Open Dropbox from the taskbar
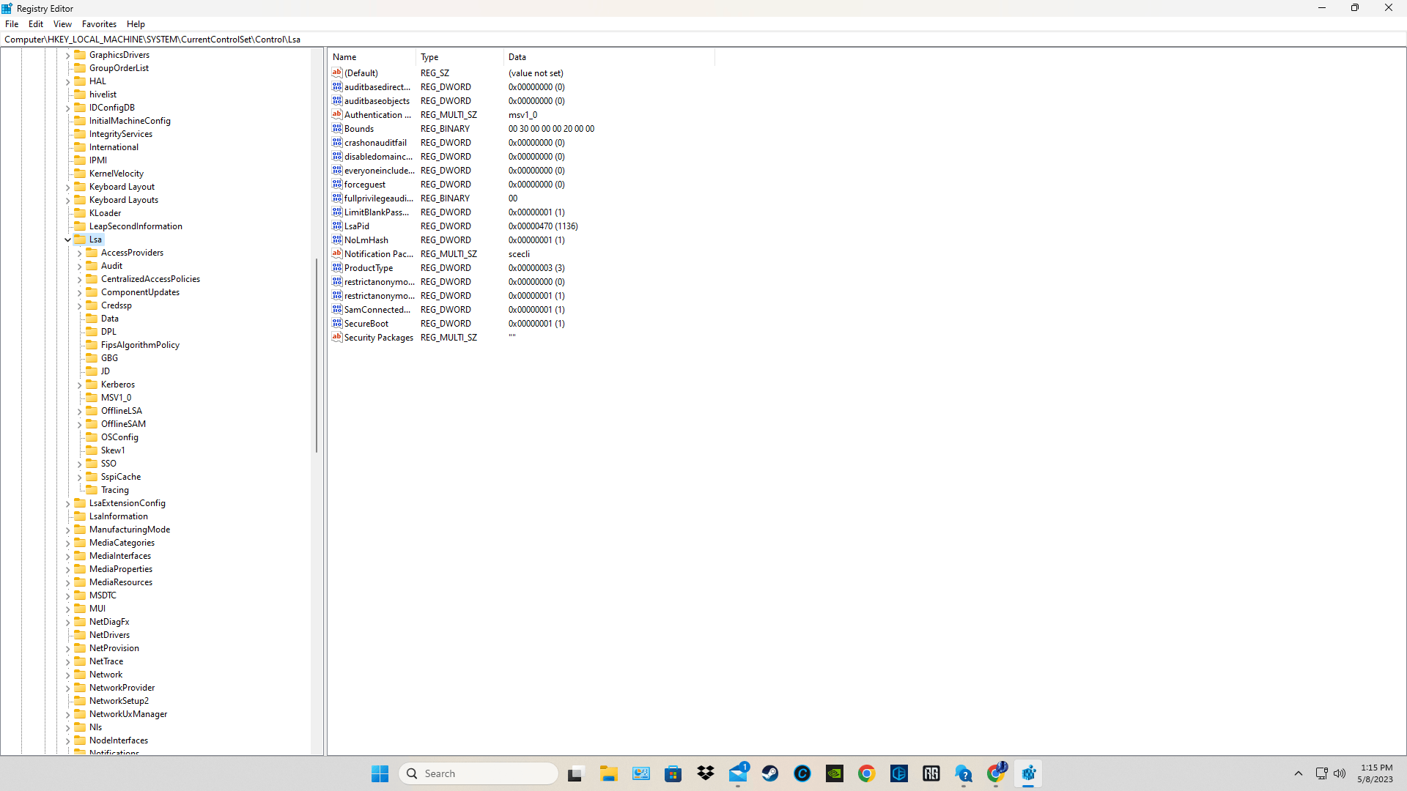 [x=706, y=773]
